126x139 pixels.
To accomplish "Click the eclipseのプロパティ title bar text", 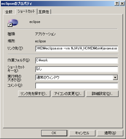I will click(17, 4).
